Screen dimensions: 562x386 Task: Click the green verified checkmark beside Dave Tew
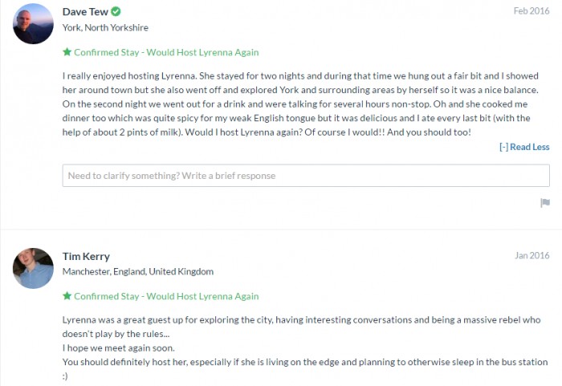pyautogui.click(x=116, y=11)
